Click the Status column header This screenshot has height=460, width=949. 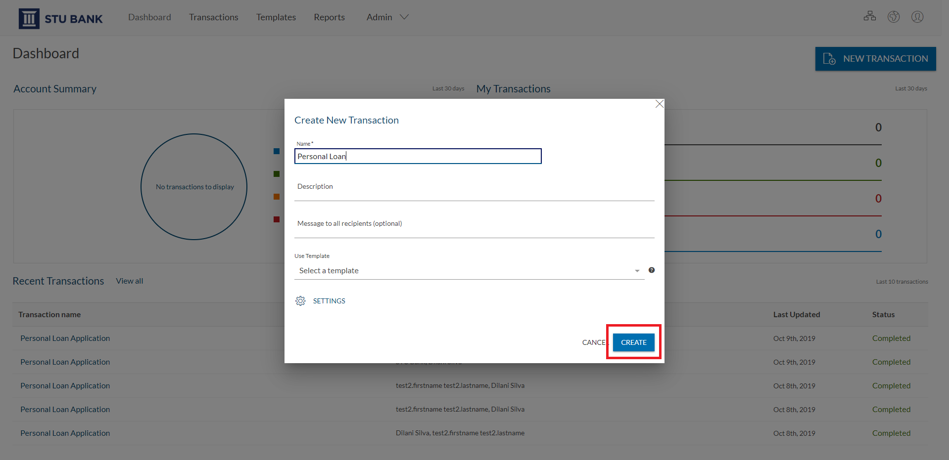coord(883,315)
